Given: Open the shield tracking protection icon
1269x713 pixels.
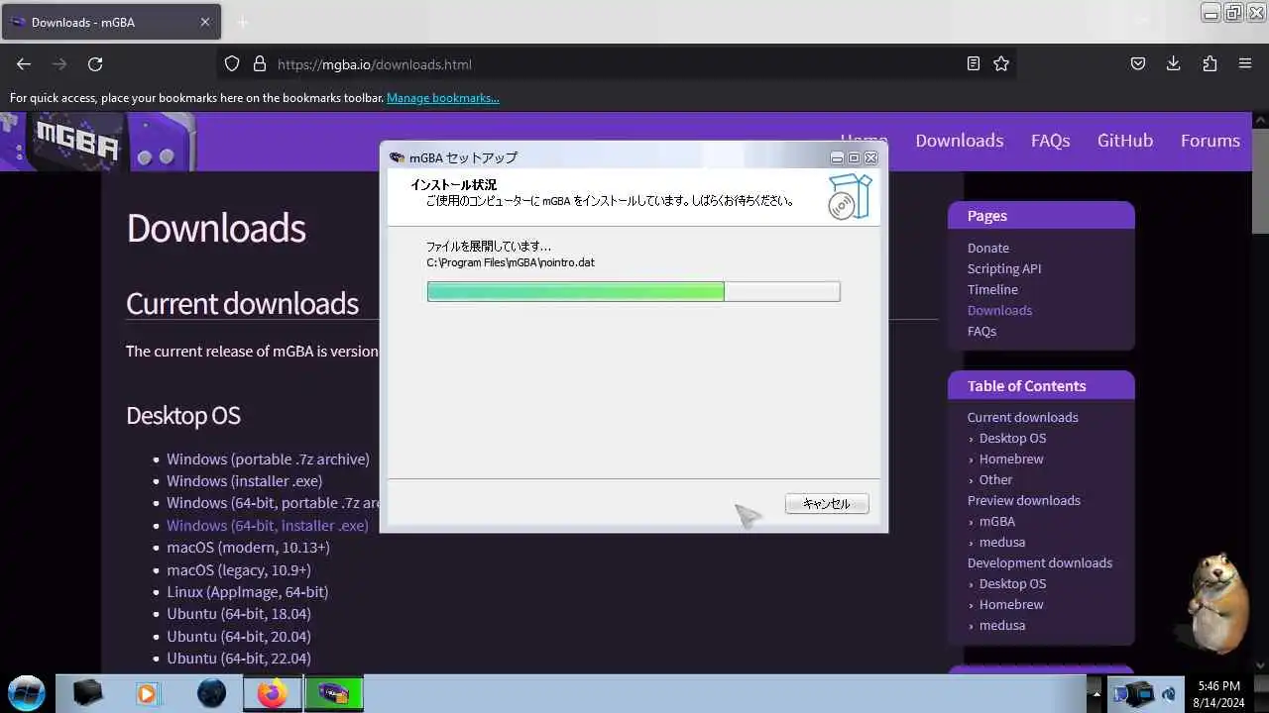Looking at the screenshot, I should click(x=232, y=63).
